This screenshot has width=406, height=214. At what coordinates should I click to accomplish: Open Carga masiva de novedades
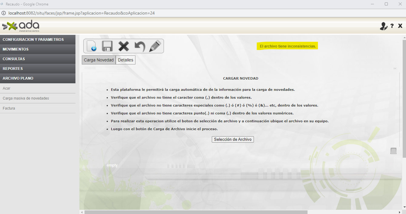pyautogui.click(x=38, y=98)
